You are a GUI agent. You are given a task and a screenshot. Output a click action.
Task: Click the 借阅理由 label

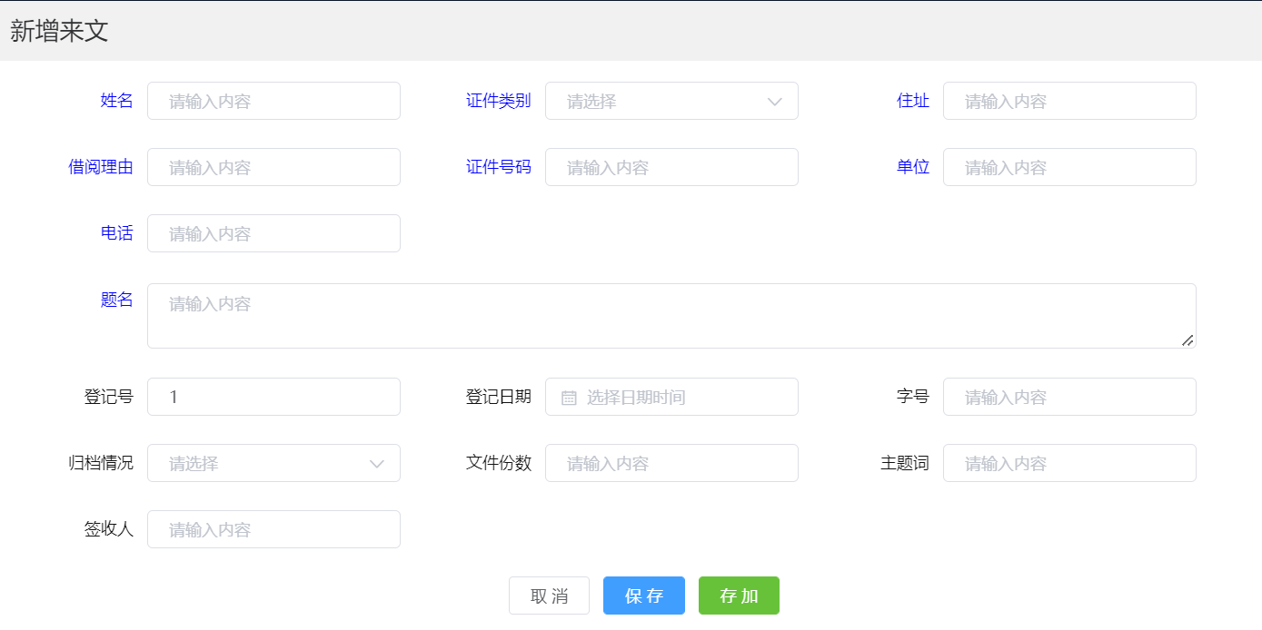[x=101, y=167]
